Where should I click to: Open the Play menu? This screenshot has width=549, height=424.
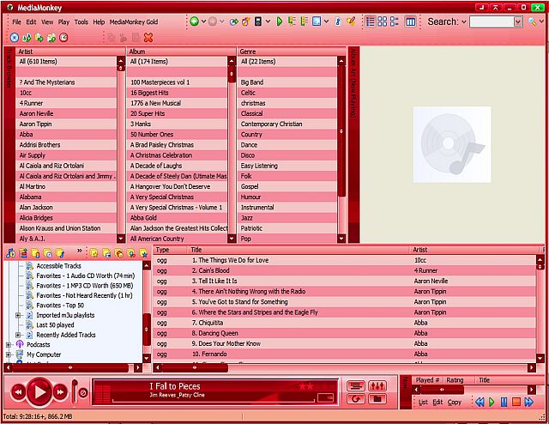pos(63,21)
